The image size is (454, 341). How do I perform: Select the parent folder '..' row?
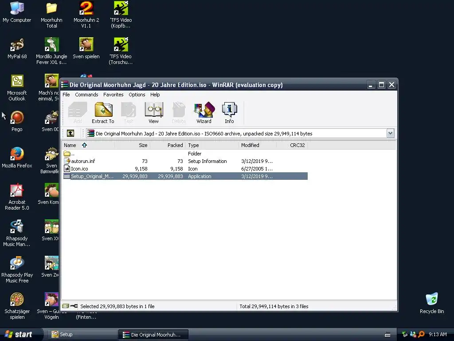click(185, 153)
